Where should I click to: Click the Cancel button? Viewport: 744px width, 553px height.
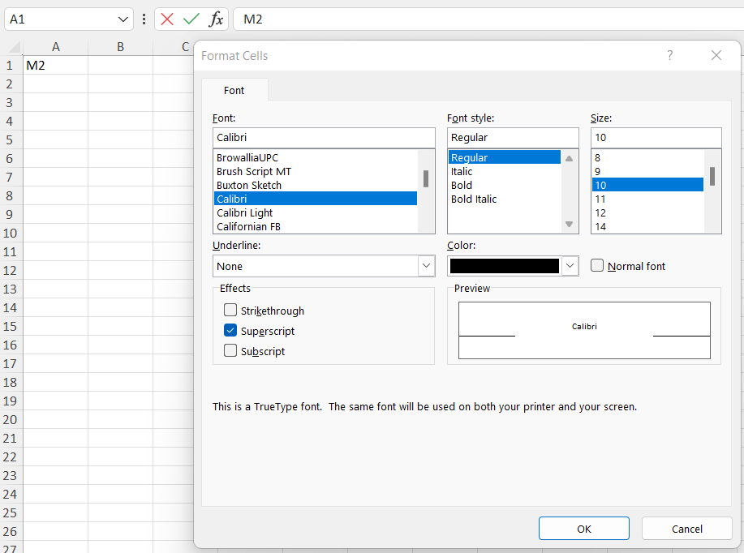click(686, 529)
